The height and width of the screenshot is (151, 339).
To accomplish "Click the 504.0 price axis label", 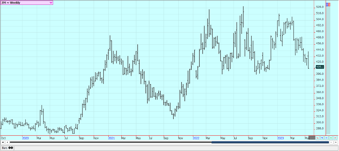I will tap(320, 19).
